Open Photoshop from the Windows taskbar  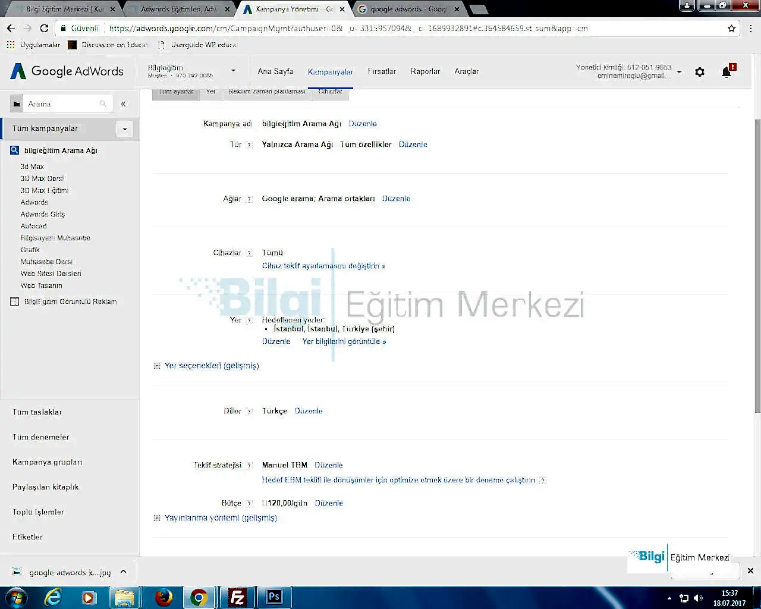[x=274, y=597]
